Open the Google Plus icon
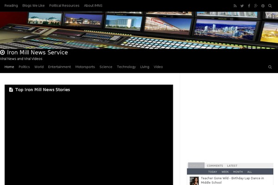The image size is (278, 185). (x=256, y=6)
